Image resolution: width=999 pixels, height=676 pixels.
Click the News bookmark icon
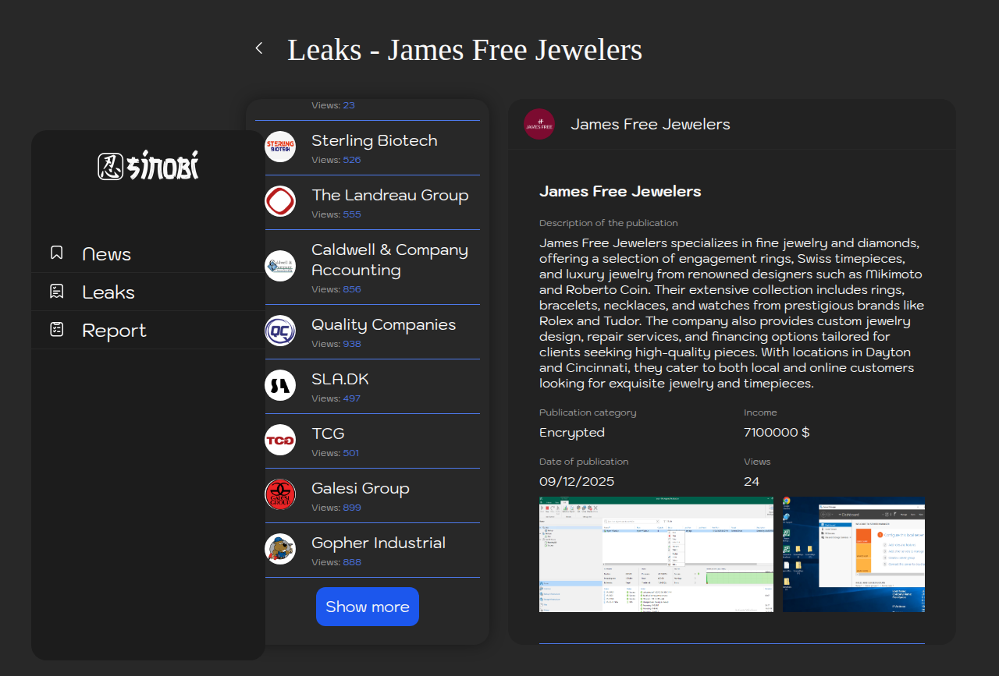click(57, 253)
